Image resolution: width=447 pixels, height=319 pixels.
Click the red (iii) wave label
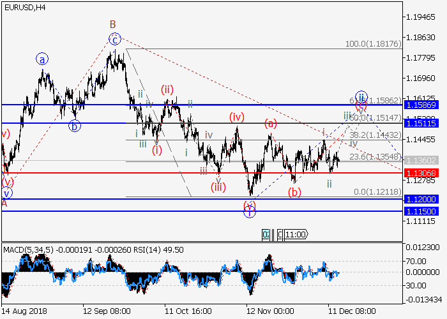click(x=218, y=186)
